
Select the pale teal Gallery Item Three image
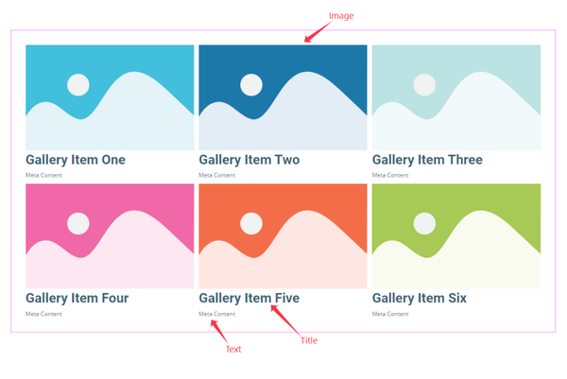(456, 97)
